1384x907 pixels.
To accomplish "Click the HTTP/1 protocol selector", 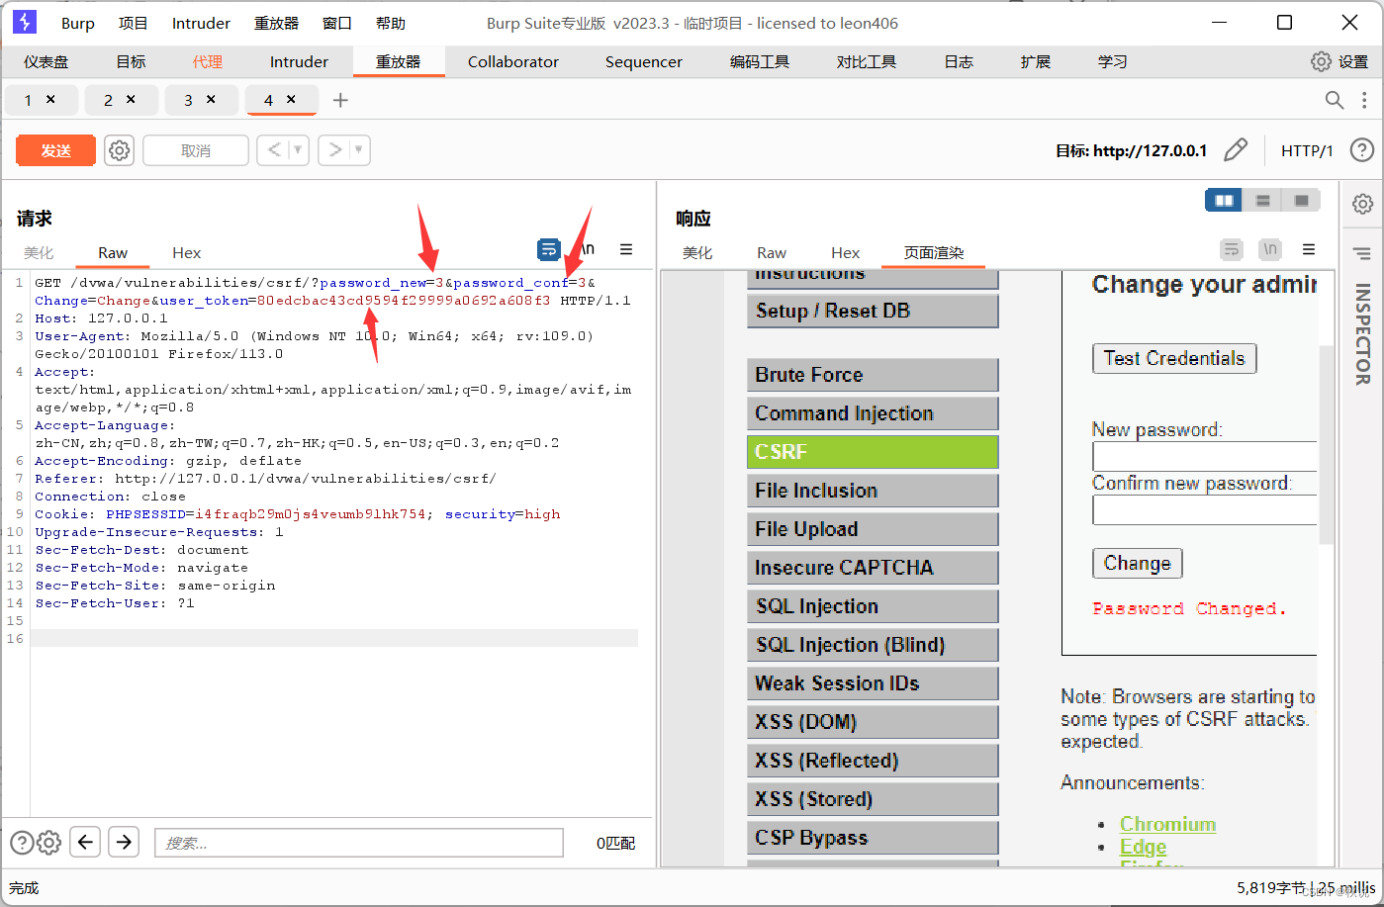I will 1307,150.
